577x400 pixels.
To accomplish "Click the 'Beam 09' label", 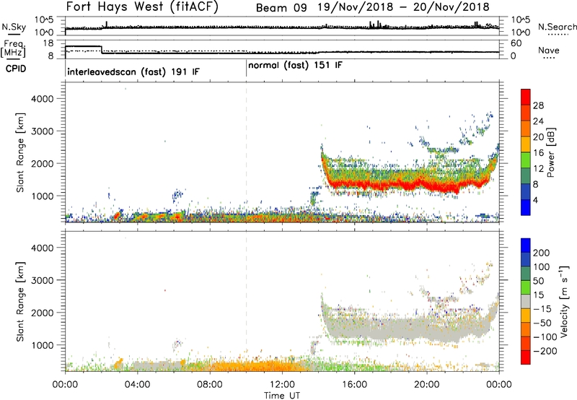I will (x=281, y=8).
